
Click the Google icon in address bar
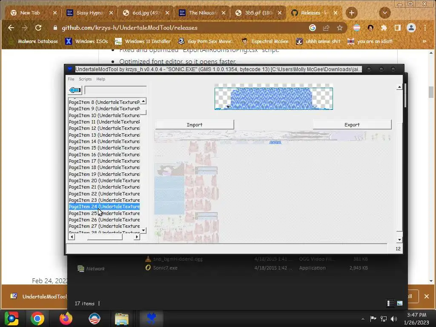[312, 28]
